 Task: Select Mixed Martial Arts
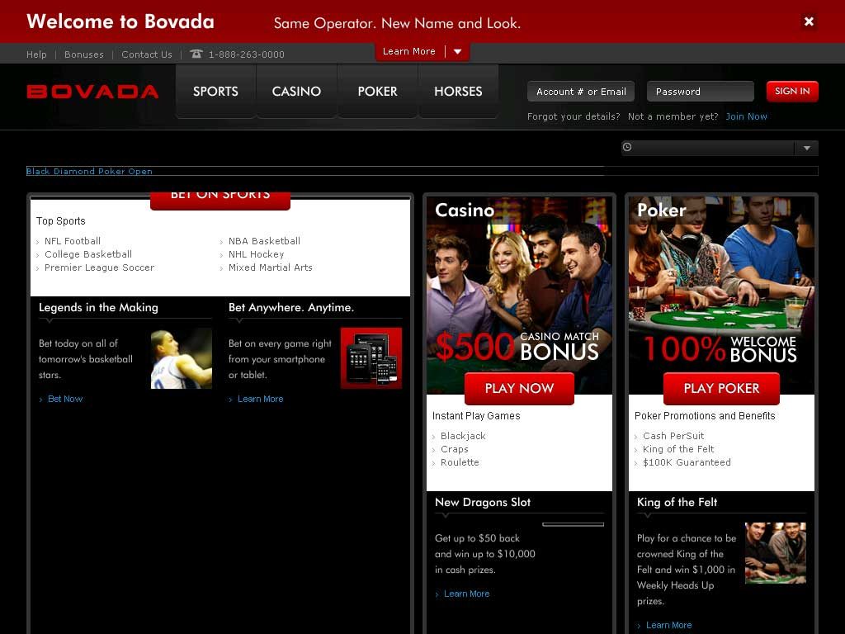(x=271, y=267)
